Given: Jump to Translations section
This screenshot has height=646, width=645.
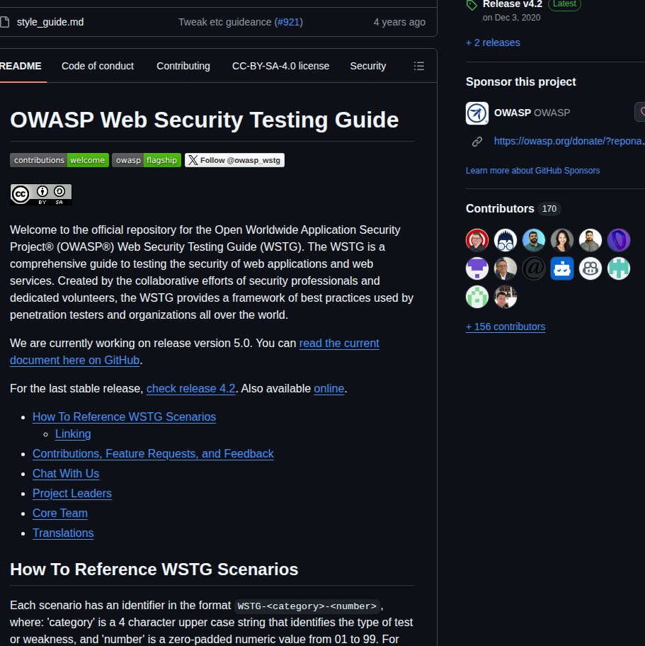Looking at the screenshot, I should (x=63, y=533).
